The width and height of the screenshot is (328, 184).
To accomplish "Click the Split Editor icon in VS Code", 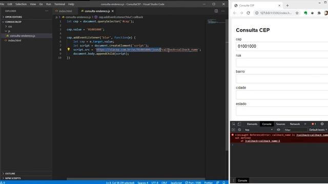I will [216, 11].
